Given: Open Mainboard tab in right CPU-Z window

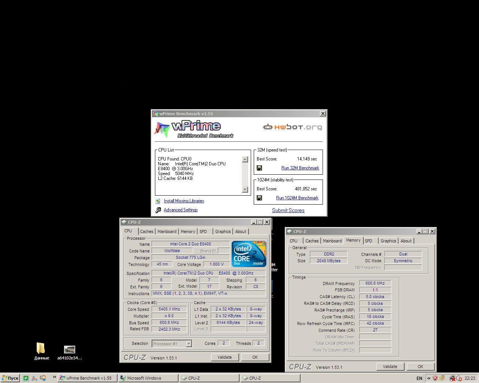Looking at the screenshot, I should [x=332, y=241].
